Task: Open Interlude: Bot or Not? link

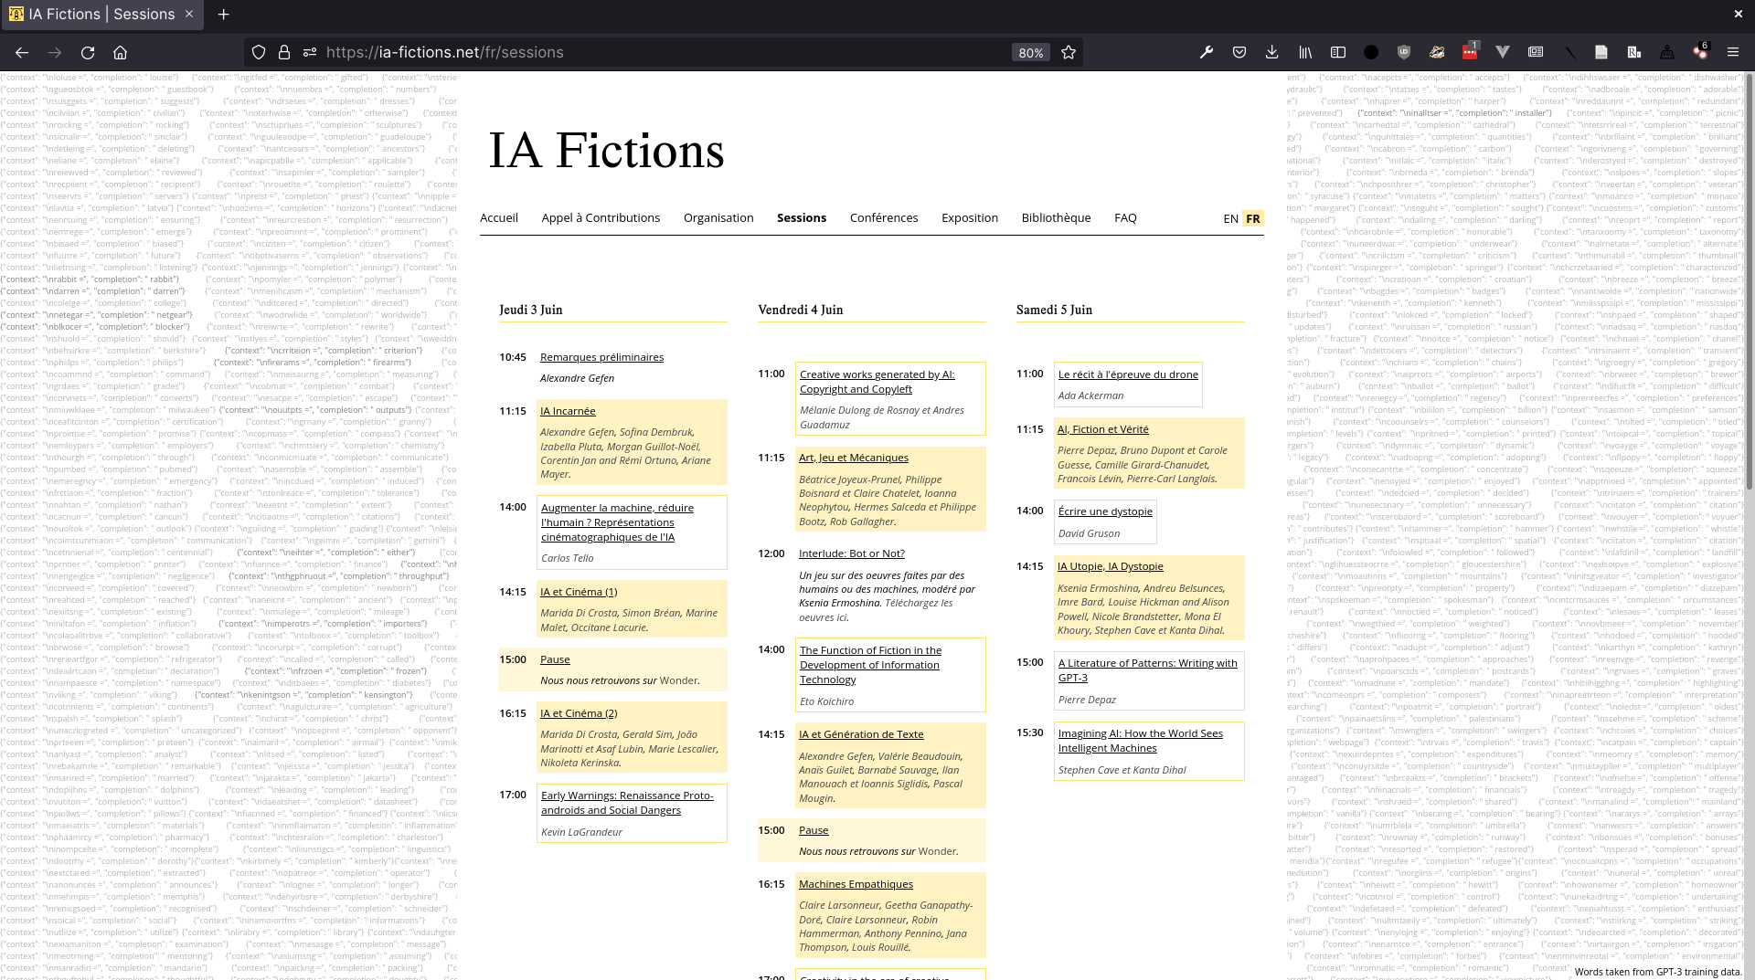Action: 852,553
